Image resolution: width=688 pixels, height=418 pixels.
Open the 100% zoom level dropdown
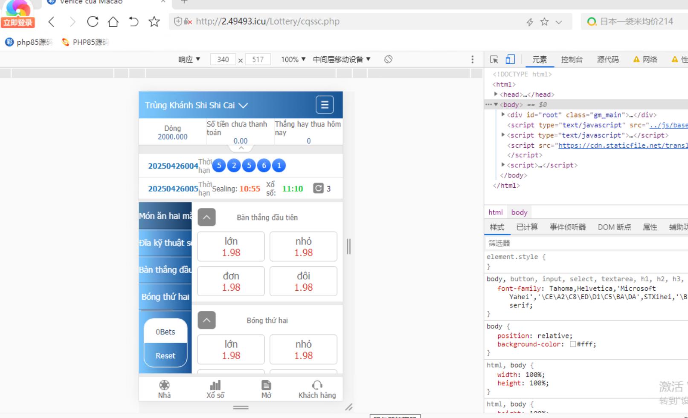click(x=293, y=60)
